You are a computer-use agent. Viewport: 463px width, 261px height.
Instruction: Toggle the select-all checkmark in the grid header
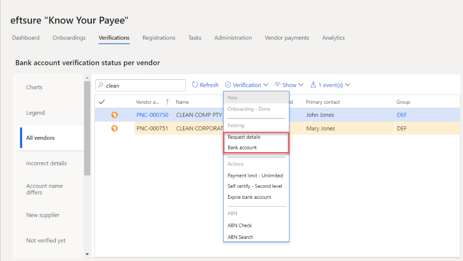click(x=102, y=102)
